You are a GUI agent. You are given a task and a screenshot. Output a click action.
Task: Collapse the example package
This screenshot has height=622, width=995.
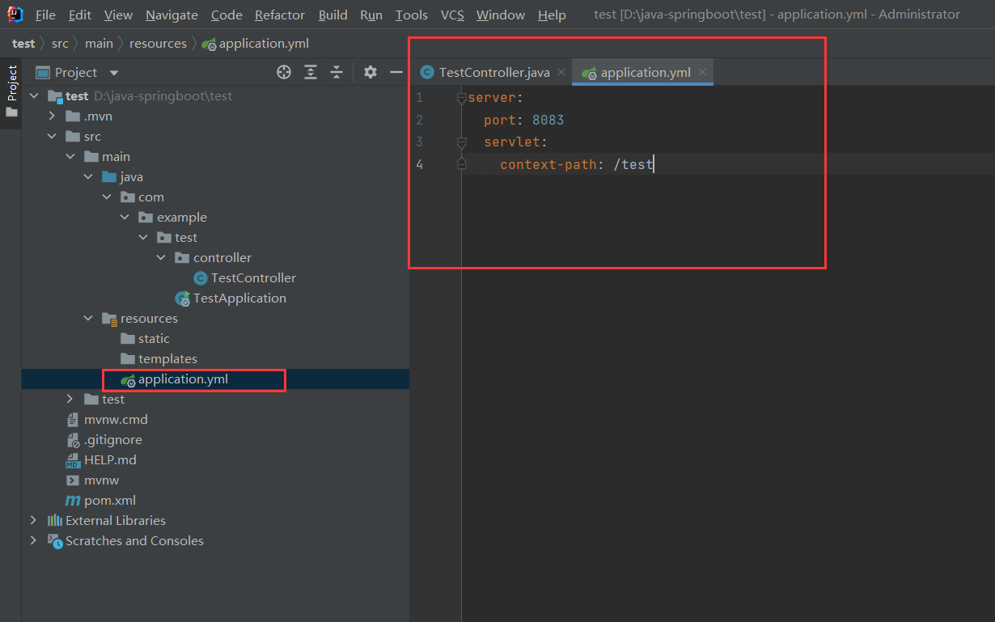coord(125,218)
